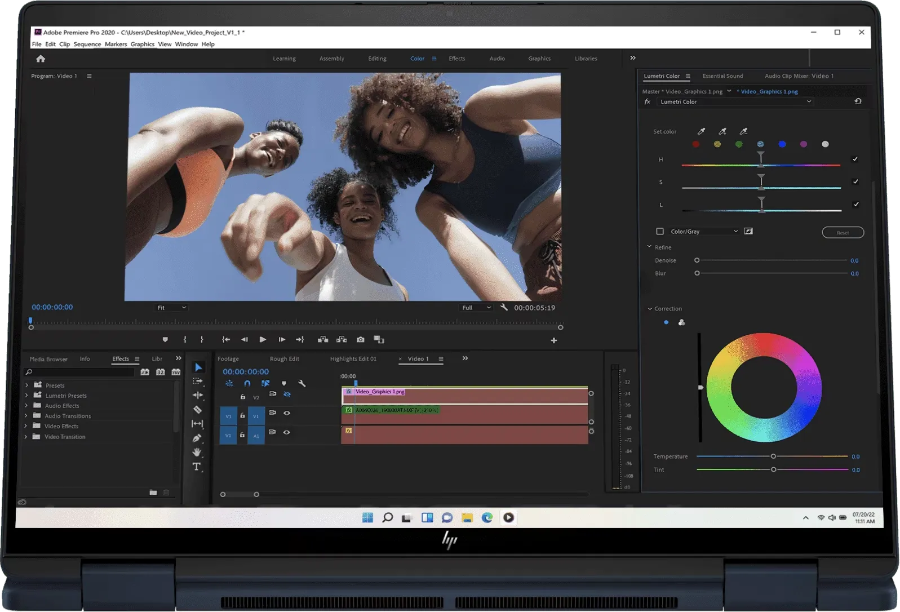Reset the Lumetri Color effect with the undo arrow
900x612 pixels.
coord(858,101)
